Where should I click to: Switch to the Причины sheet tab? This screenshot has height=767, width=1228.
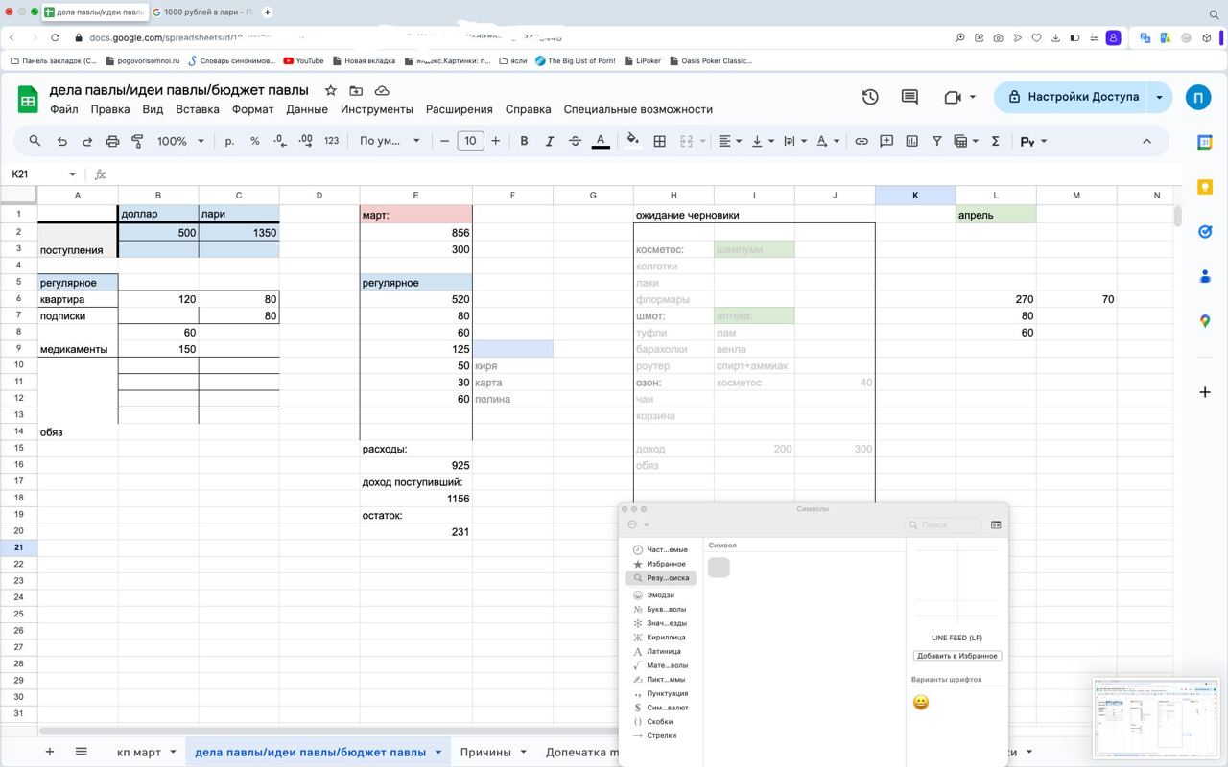[x=485, y=752]
